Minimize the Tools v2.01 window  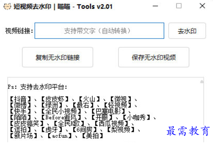coord(155,6)
